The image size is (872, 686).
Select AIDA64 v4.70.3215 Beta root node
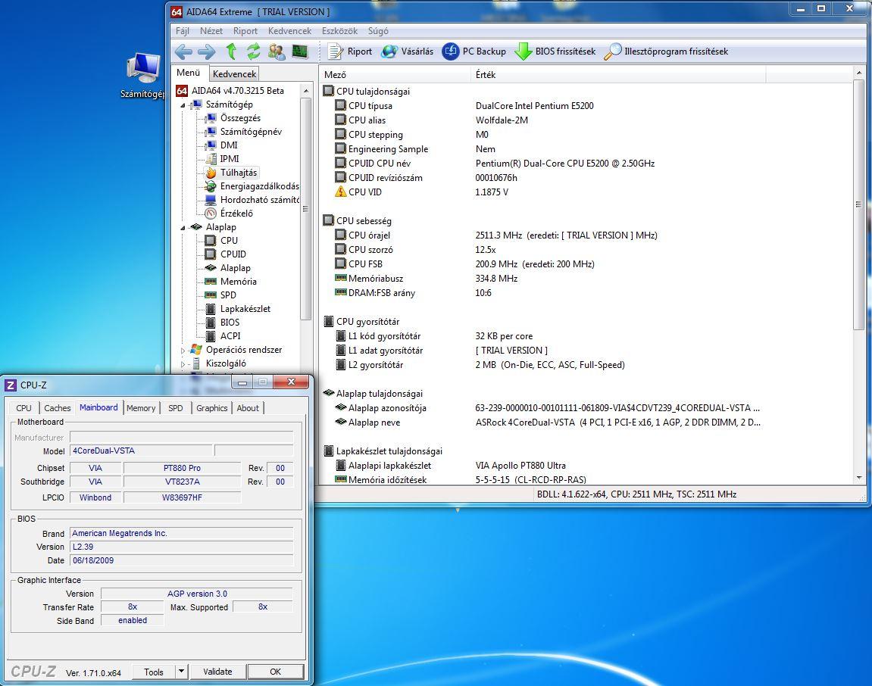(230, 91)
